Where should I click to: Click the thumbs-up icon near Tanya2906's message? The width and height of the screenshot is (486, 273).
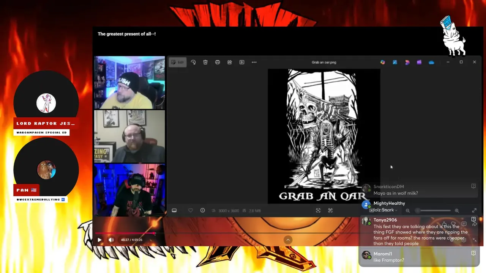(x=444, y=224)
